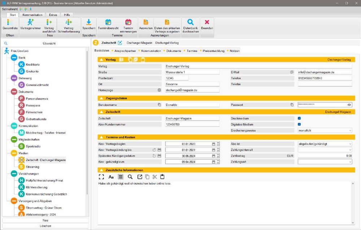
Task: Open Terminerinnerungen reminders icon
Action: coord(128,22)
